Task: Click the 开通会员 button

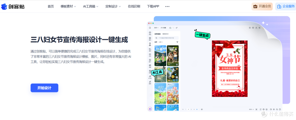Action: click(262, 6)
